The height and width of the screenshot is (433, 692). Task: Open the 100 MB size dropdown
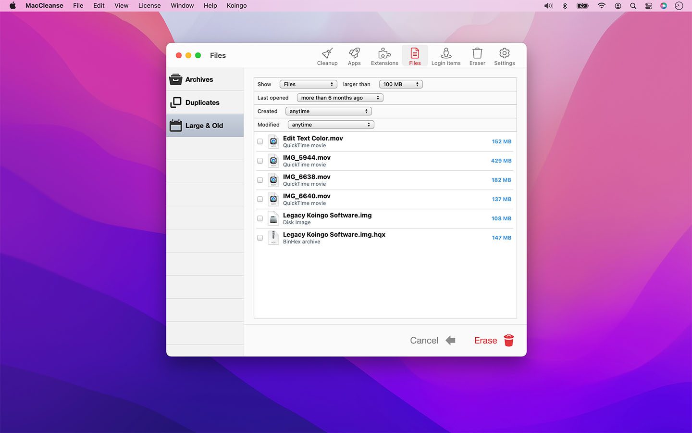pyautogui.click(x=401, y=84)
